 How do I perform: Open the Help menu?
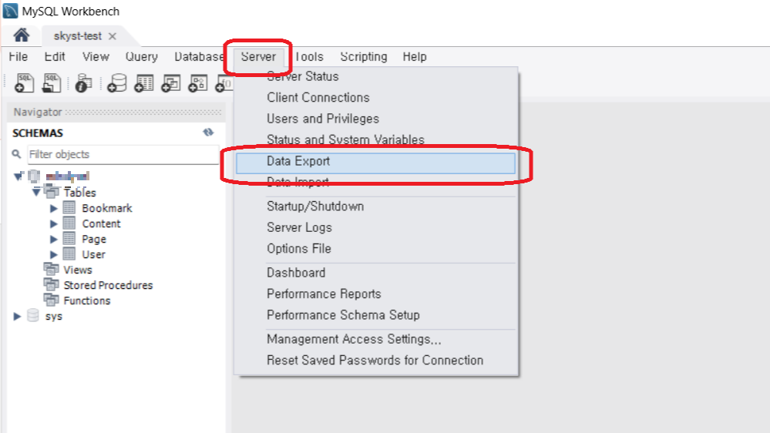(415, 56)
